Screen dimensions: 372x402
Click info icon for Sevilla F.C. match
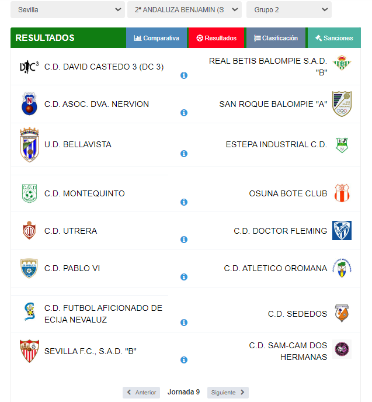[x=184, y=360]
